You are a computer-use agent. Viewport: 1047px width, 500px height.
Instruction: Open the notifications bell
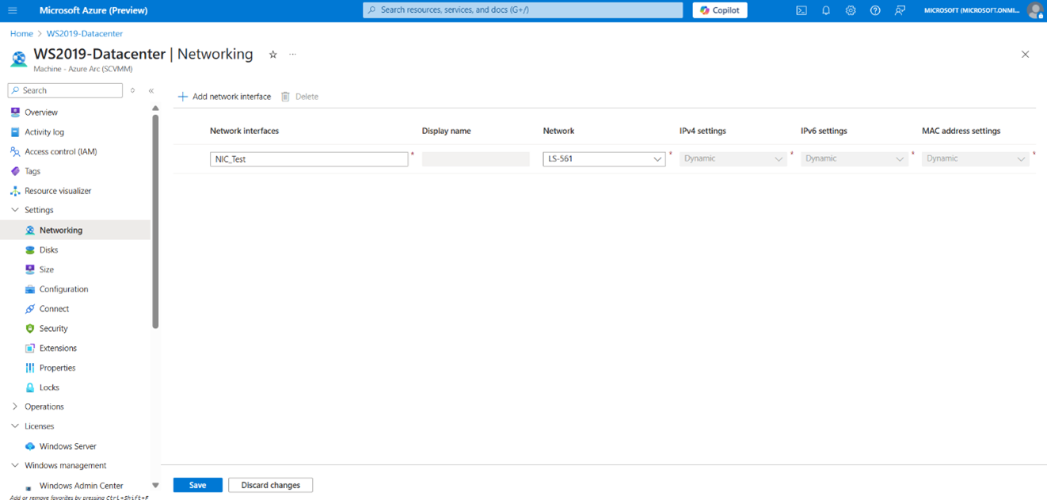point(826,10)
